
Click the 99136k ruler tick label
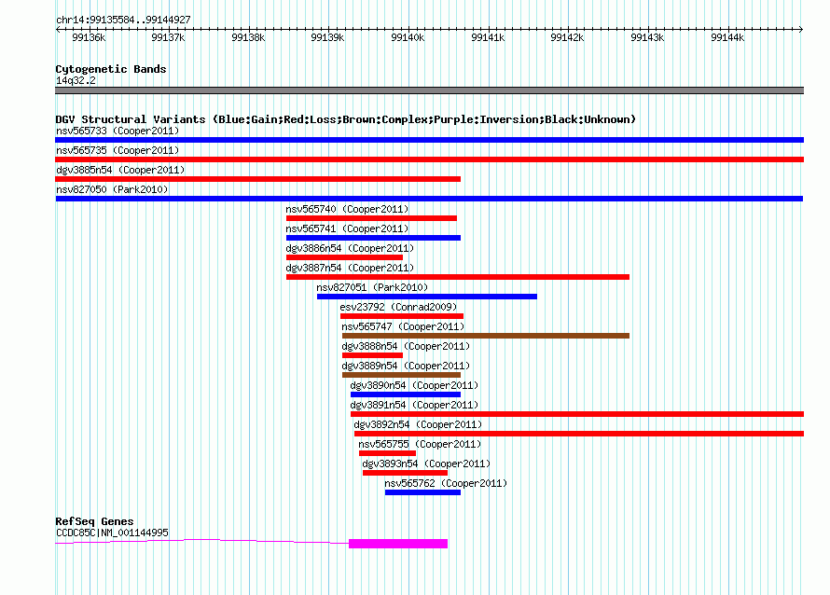[89, 37]
